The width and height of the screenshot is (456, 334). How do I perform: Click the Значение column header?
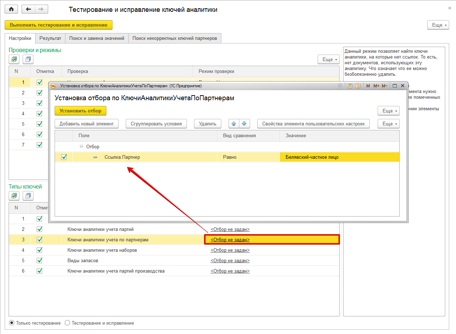pos(340,135)
